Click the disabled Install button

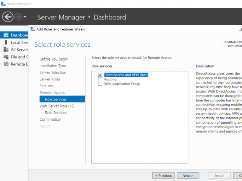tap(220, 176)
